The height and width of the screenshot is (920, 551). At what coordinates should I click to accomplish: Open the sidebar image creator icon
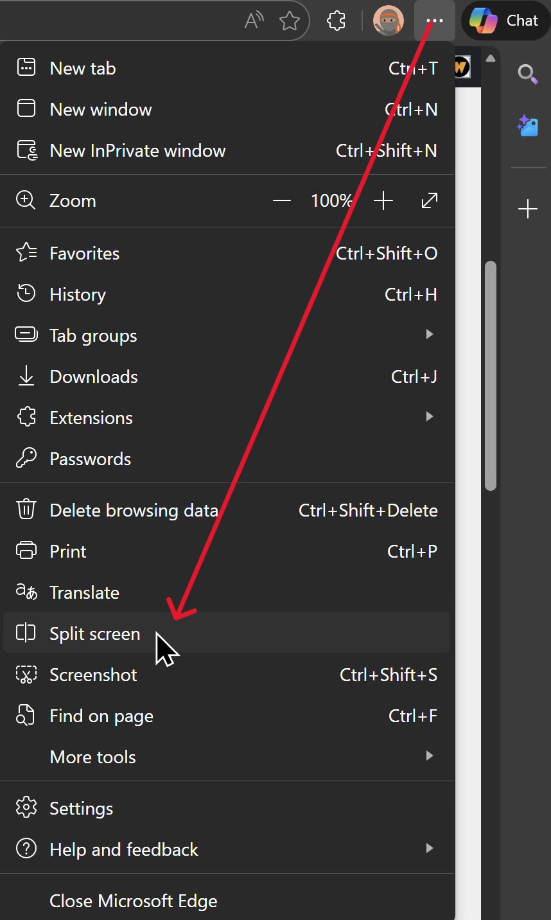(527, 125)
